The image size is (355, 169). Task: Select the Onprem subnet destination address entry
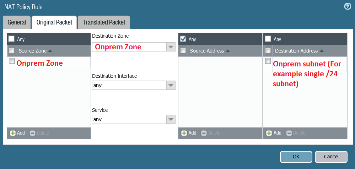click(x=268, y=61)
